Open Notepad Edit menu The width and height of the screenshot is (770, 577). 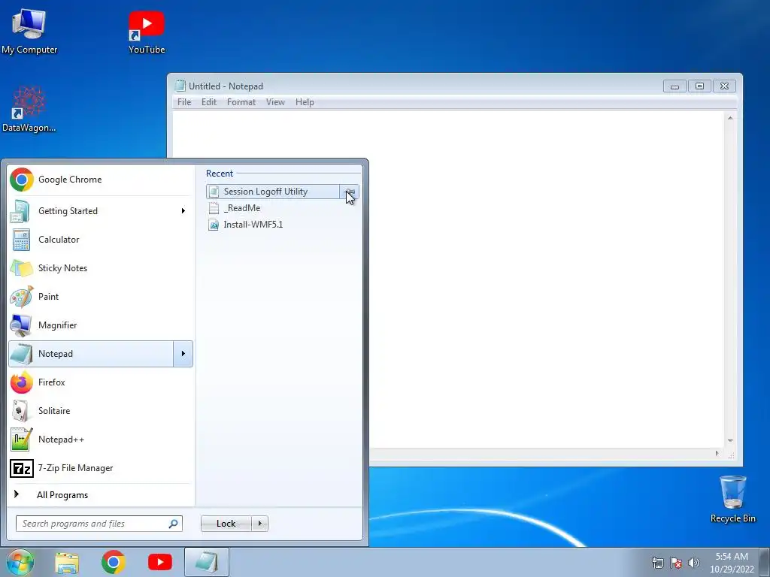(209, 102)
